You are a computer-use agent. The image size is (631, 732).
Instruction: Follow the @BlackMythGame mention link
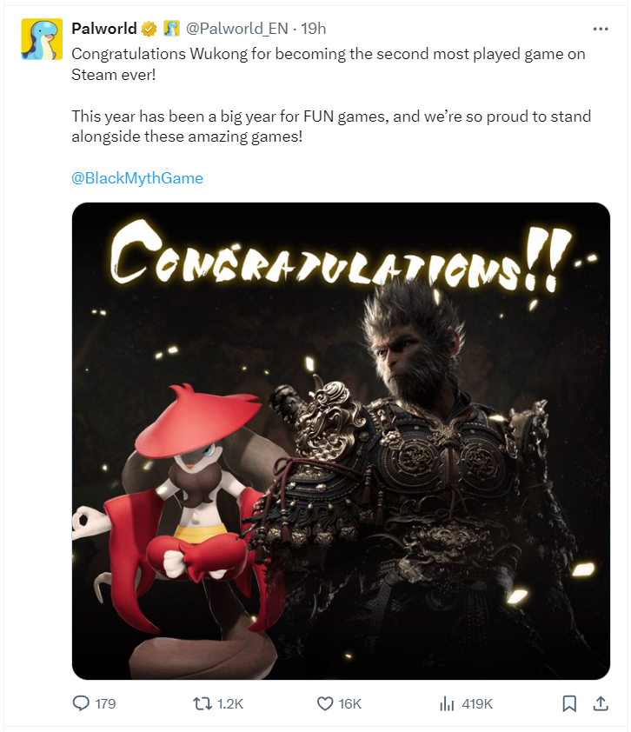[x=137, y=178]
